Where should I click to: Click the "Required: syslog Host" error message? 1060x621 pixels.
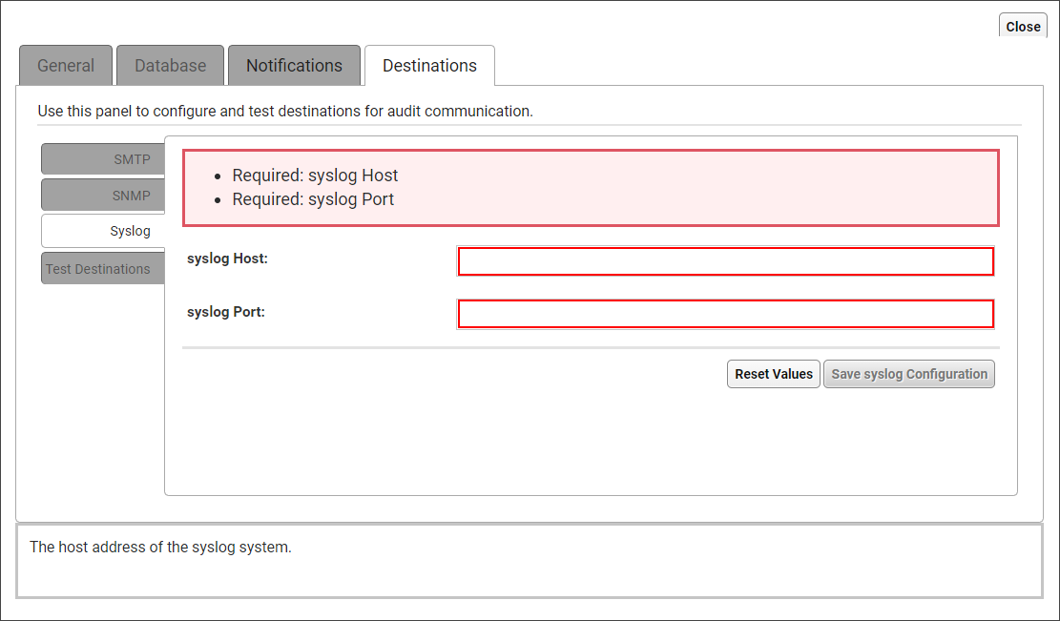315,176
